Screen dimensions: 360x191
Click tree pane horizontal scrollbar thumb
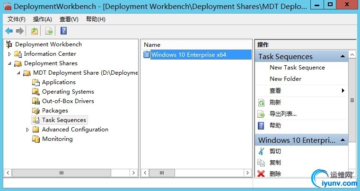pyautogui.click(x=61, y=173)
